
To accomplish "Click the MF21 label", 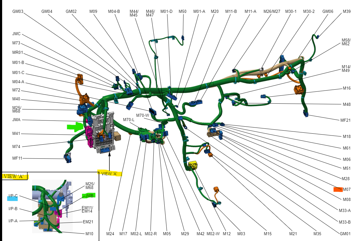I will click(x=345, y=120).
